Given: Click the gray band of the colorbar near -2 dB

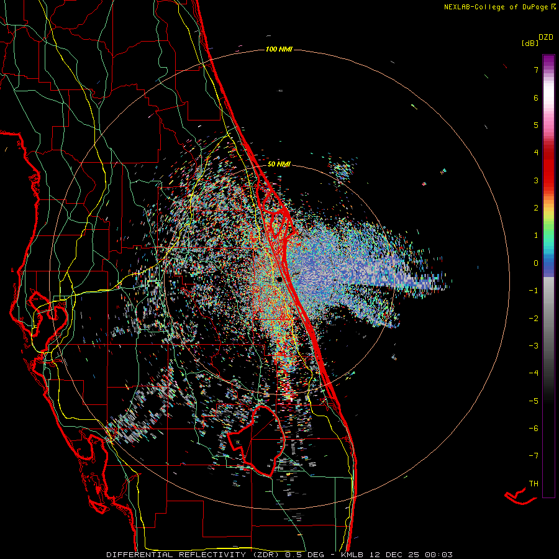Looking at the screenshot, I should coord(548,319).
